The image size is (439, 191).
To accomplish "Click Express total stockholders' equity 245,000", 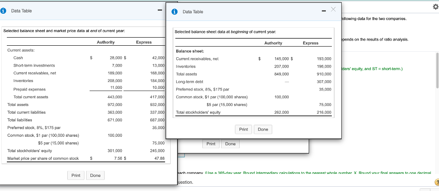I will coord(158,151).
